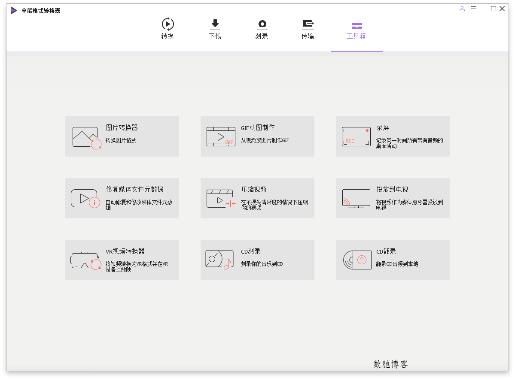The image size is (515, 381).
Task: Maximize the converter window
Action: click(x=494, y=9)
